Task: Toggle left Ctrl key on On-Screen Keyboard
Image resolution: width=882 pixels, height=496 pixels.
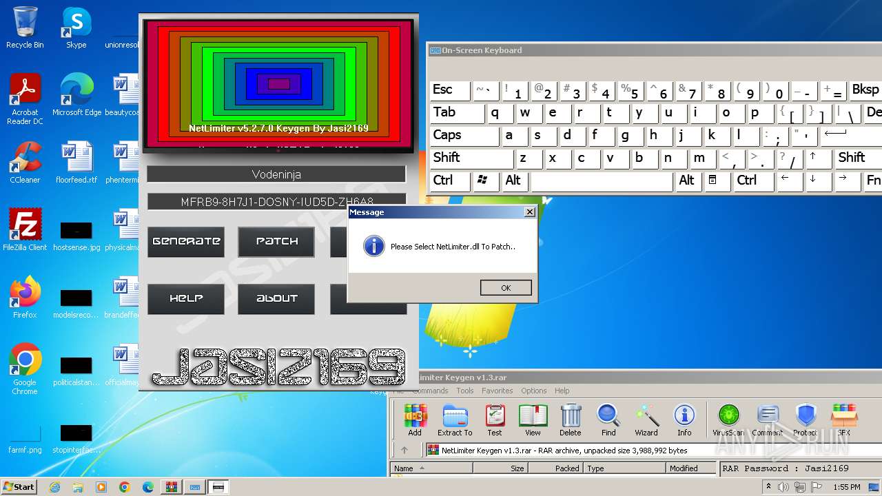Action: coord(449,181)
